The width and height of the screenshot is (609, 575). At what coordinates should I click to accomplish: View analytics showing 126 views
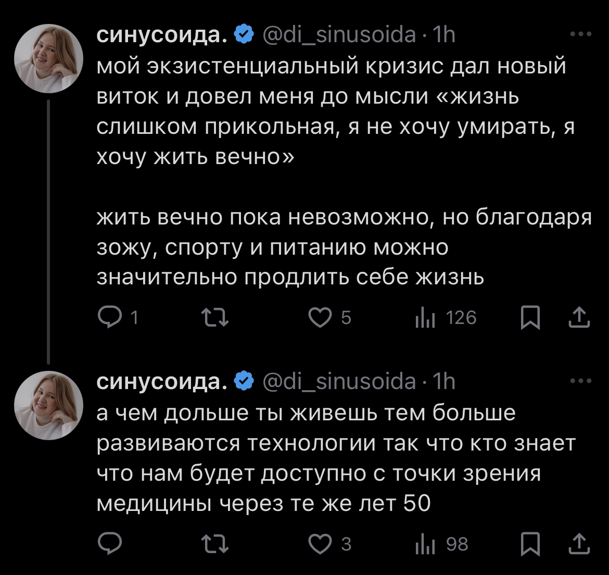[425, 318]
